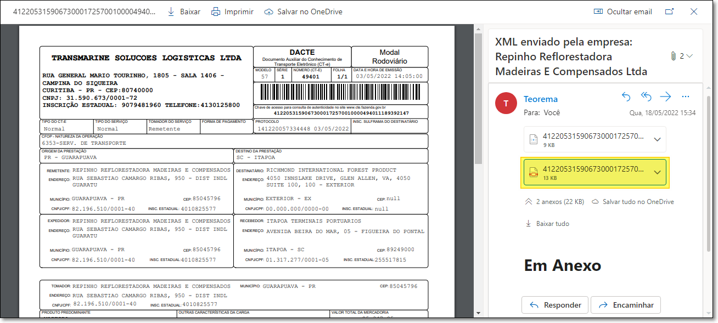Image resolution: width=718 pixels, height=323 pixels.
Task: Save file with Salvar no OneDrive
Action: (303, 12)
